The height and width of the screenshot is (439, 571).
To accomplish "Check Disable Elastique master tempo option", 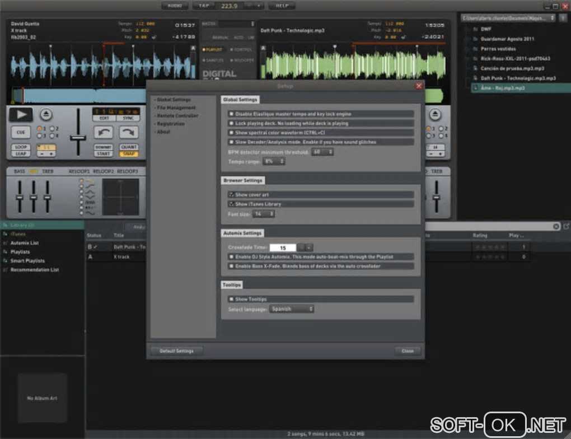I will 231,114.
